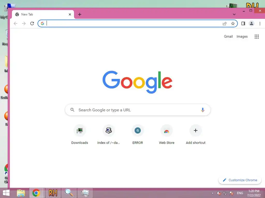
Task: Open the RH app in taskbar
Action: (x=53, y=193)
